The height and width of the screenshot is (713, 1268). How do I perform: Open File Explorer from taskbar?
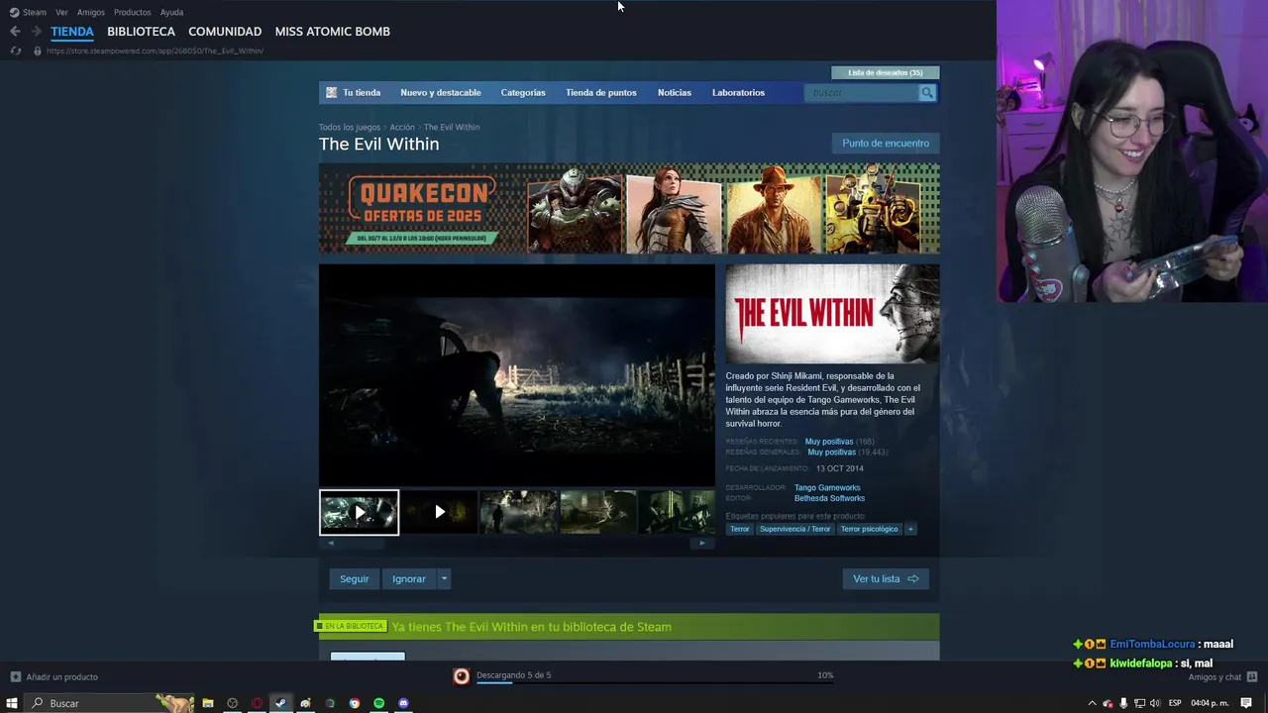click(x=208, y=703)
